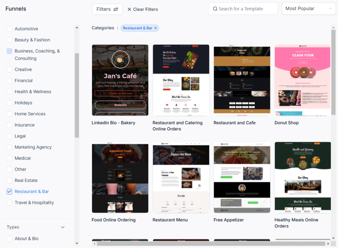Click the horizontal scrollbar left arrow

click(x=94, y=244)
